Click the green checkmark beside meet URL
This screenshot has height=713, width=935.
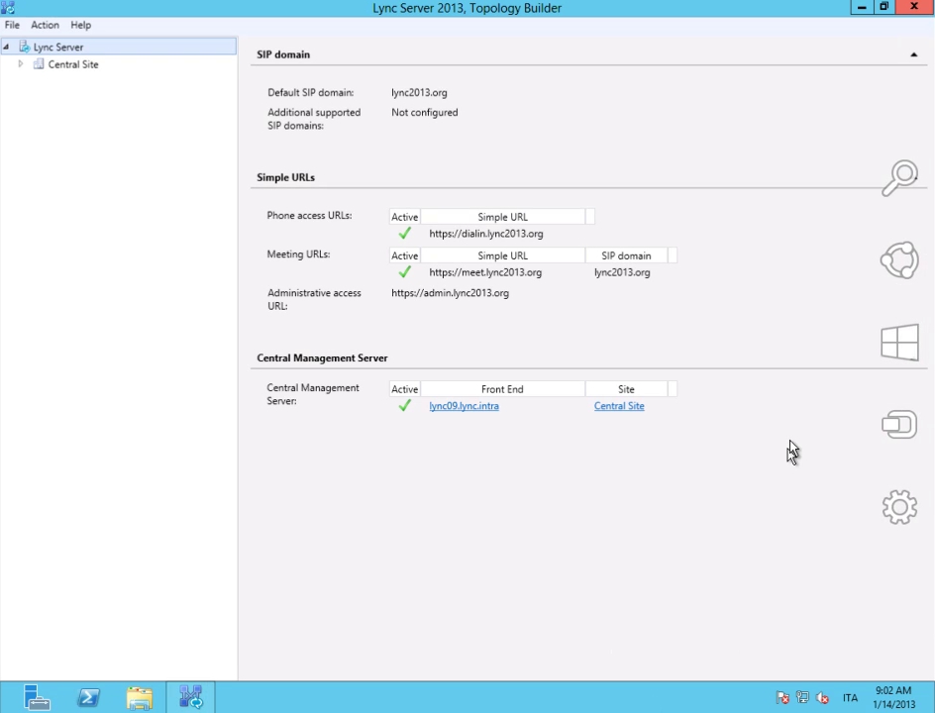click(405, 272)
